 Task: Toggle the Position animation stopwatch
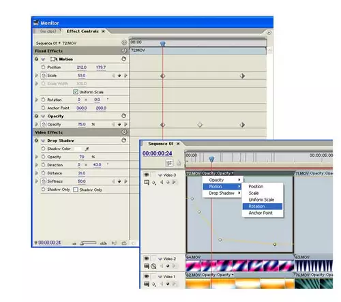(43, 67)
